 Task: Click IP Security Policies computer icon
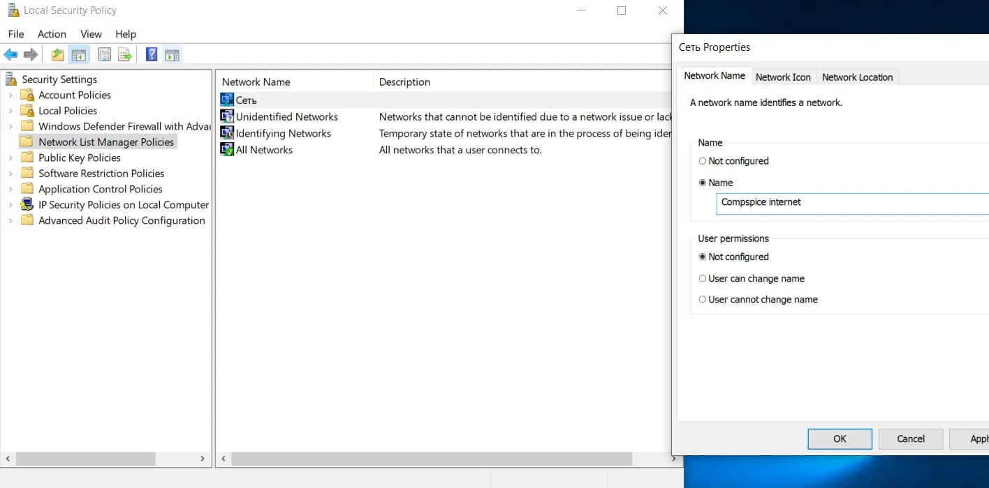click(27, 204)
